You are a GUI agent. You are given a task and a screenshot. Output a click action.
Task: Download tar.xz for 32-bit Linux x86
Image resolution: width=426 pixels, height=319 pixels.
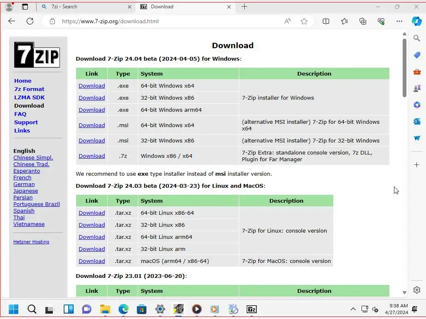click(x=92, y=225)
